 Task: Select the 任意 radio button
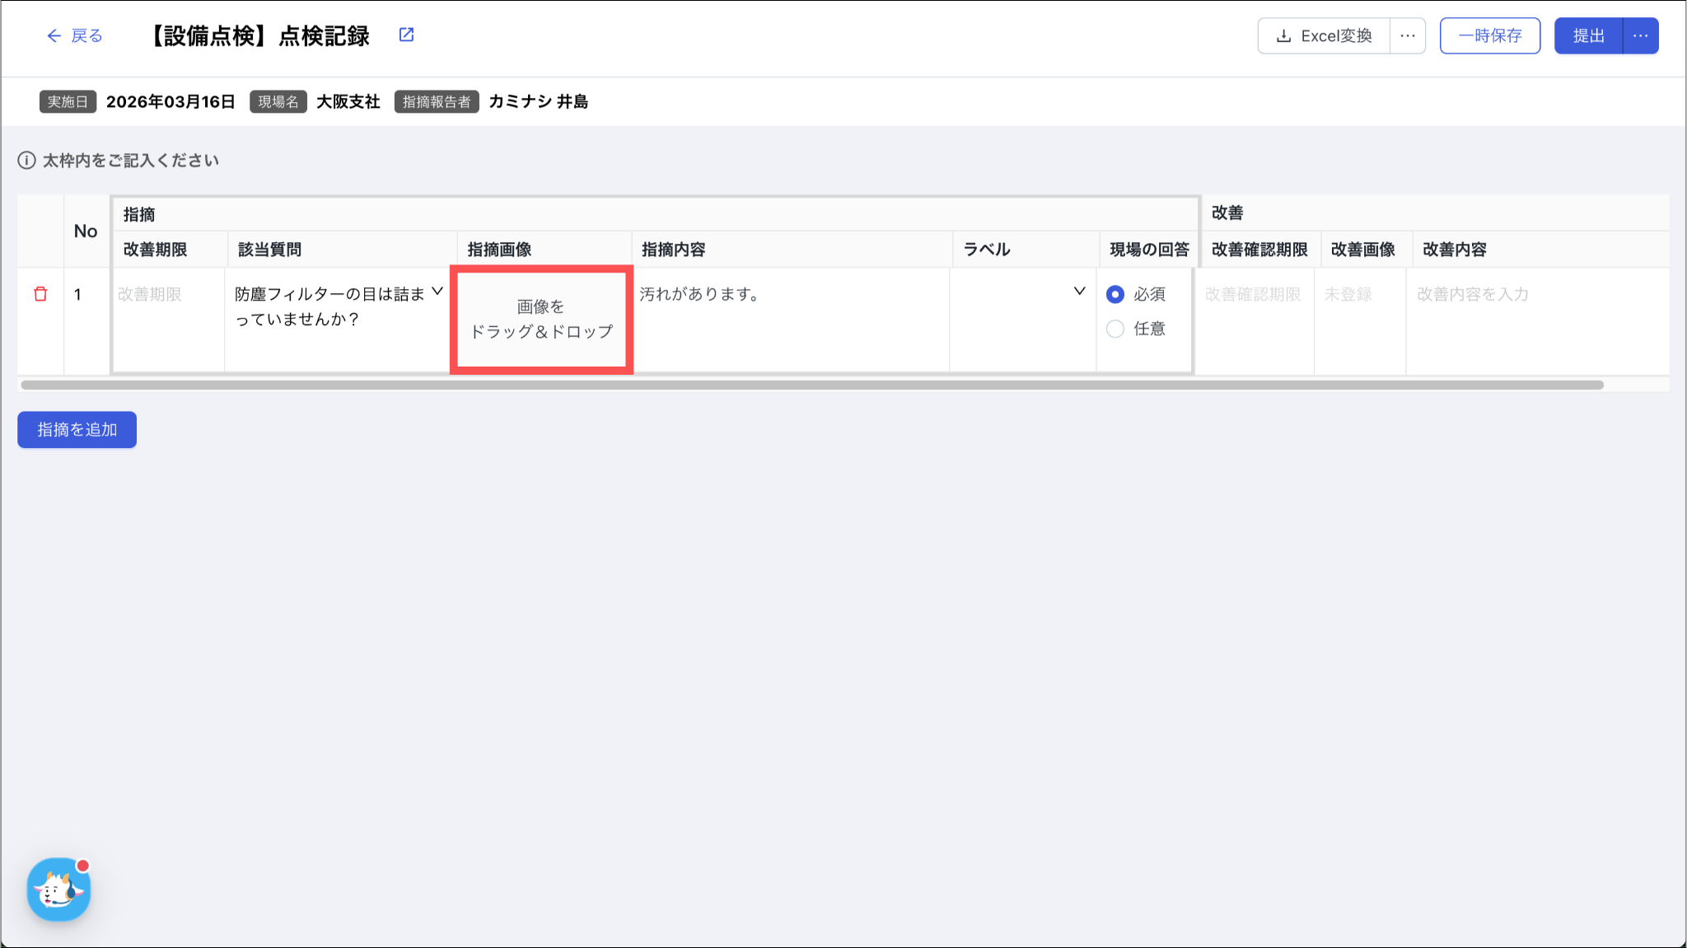1115,329
